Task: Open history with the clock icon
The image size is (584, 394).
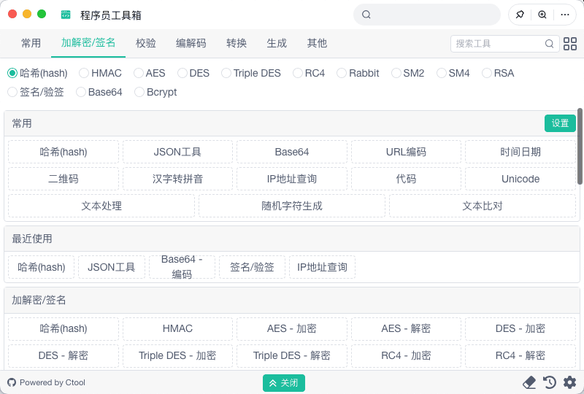Action: coord(550,382)
